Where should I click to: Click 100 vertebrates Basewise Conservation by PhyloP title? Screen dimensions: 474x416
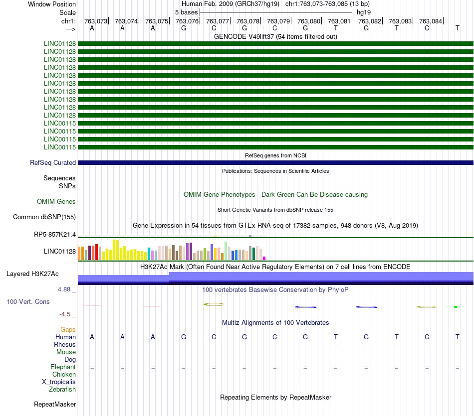click(x=275, y=290)
